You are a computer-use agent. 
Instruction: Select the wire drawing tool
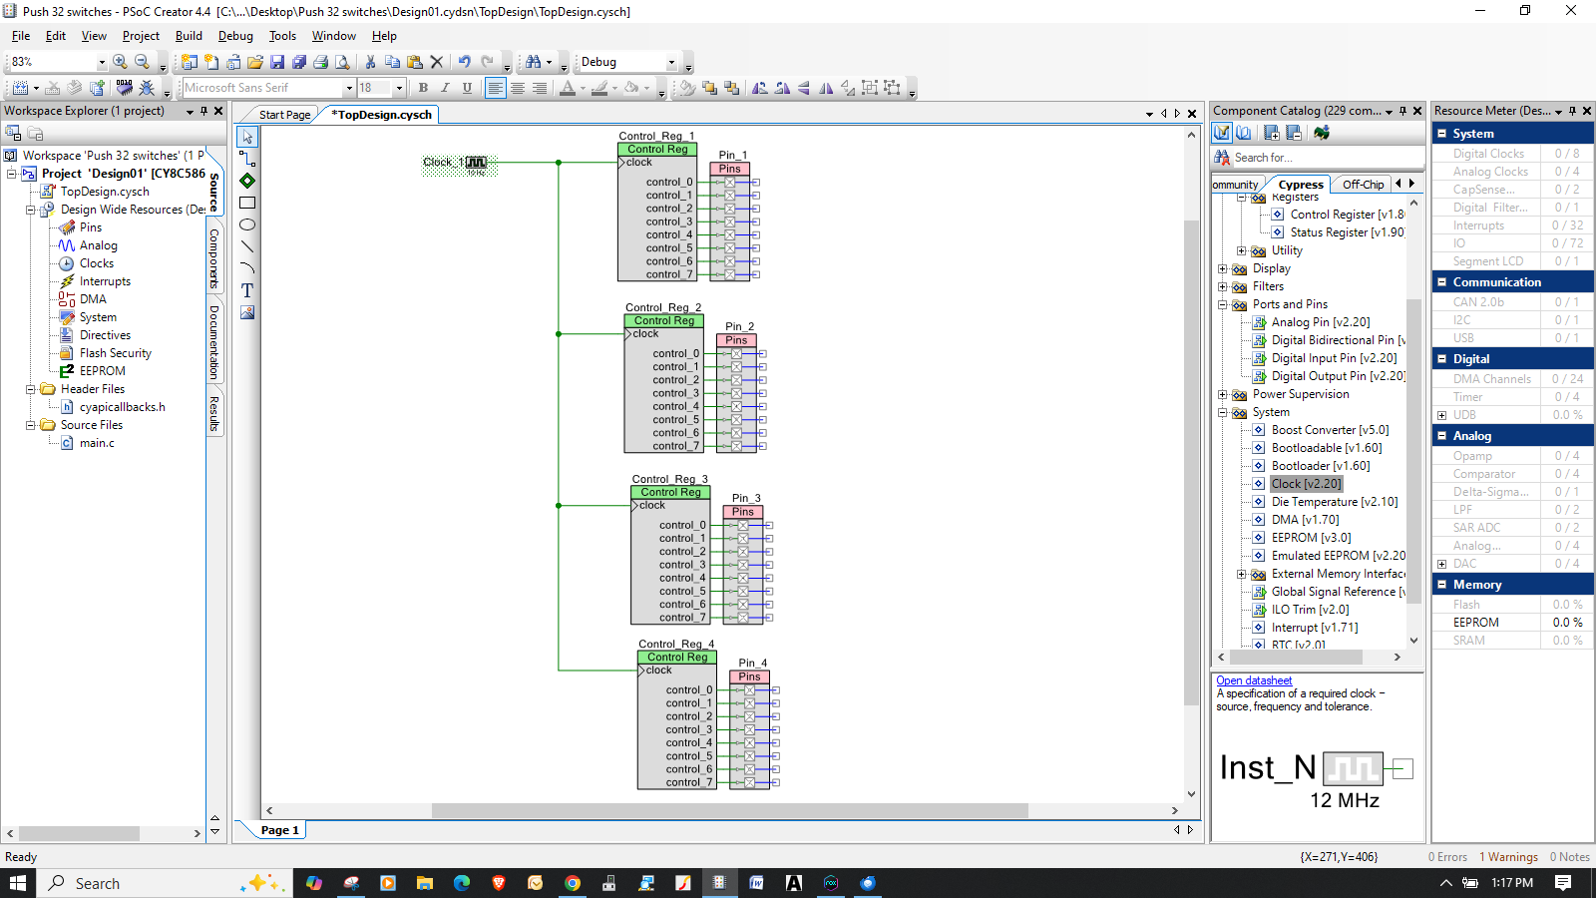coord(247,159)
